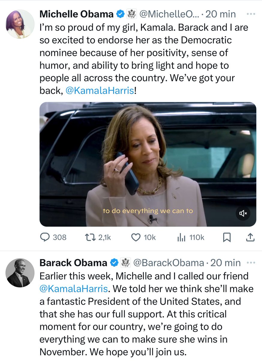Like Michelle Obama's tweet
The image size is (262, 361).
click(144, 237)
